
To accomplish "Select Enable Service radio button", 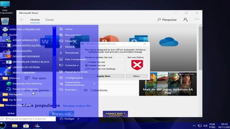I will pyautogui.click(x=86, y=62).
